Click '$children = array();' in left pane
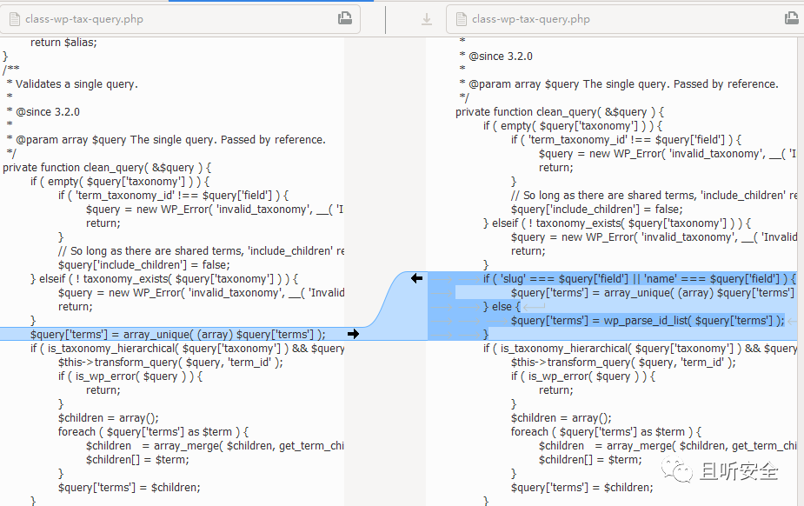This screenshot has height=506, width=804. [x=108, y=418]
